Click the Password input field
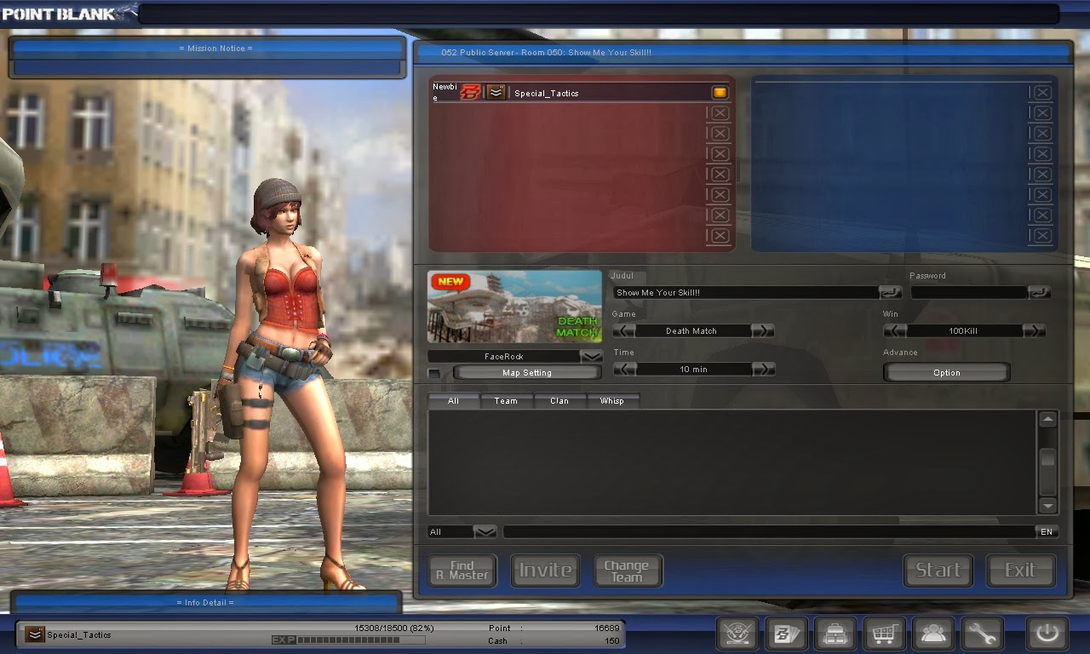Image resolution: width=1090 pixels, height=654 pixels. tap(969, 292)
